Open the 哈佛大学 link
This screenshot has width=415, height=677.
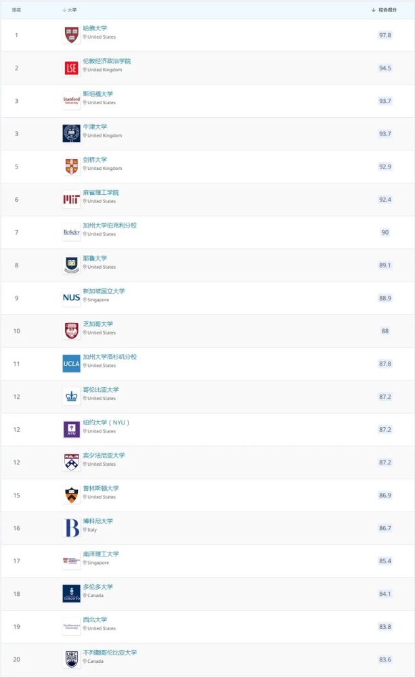click(95, 28)
